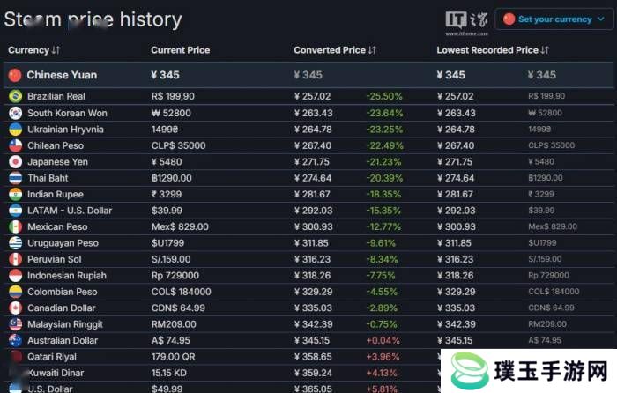
Task: Click the Indonesian Rupiah flag icon
Action: [x=15, y=276]
